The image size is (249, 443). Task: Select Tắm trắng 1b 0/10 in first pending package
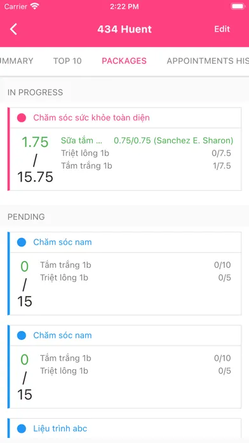coord(135,265)
